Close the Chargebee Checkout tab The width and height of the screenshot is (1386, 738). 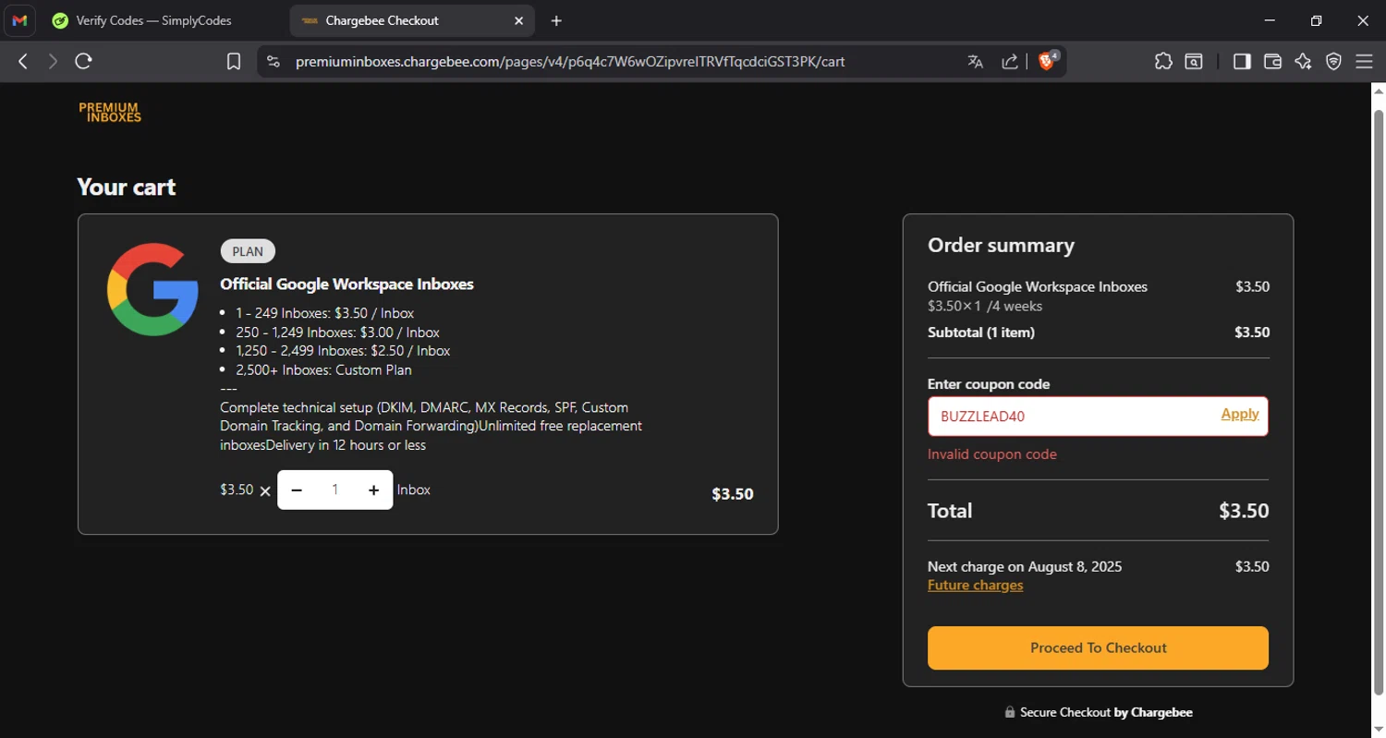coord(518,20)
